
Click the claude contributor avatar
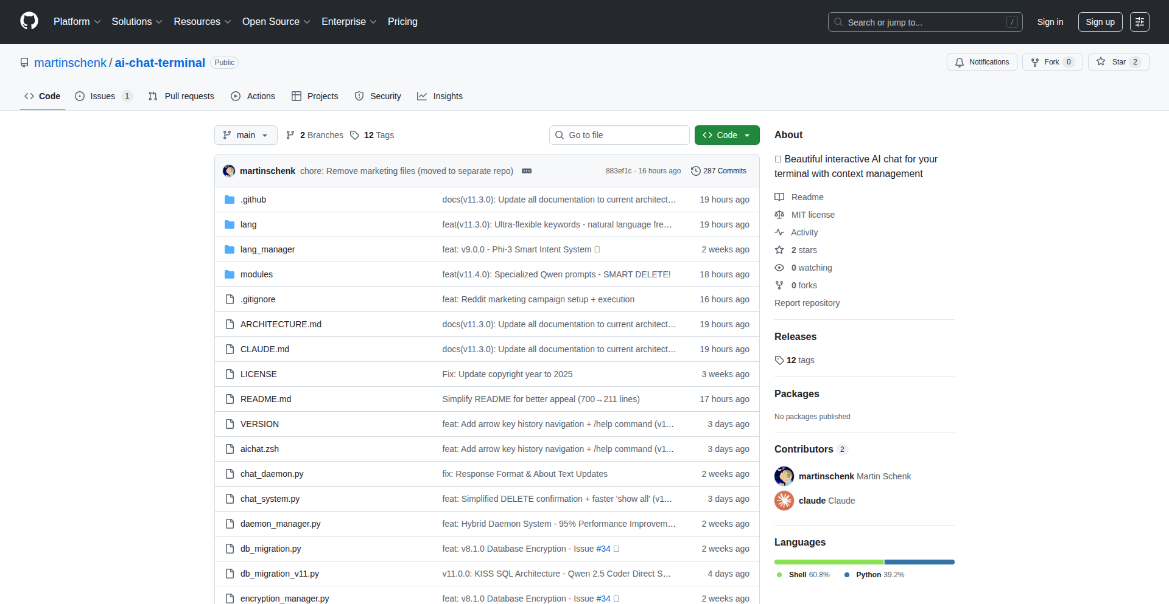click(784, 501)
